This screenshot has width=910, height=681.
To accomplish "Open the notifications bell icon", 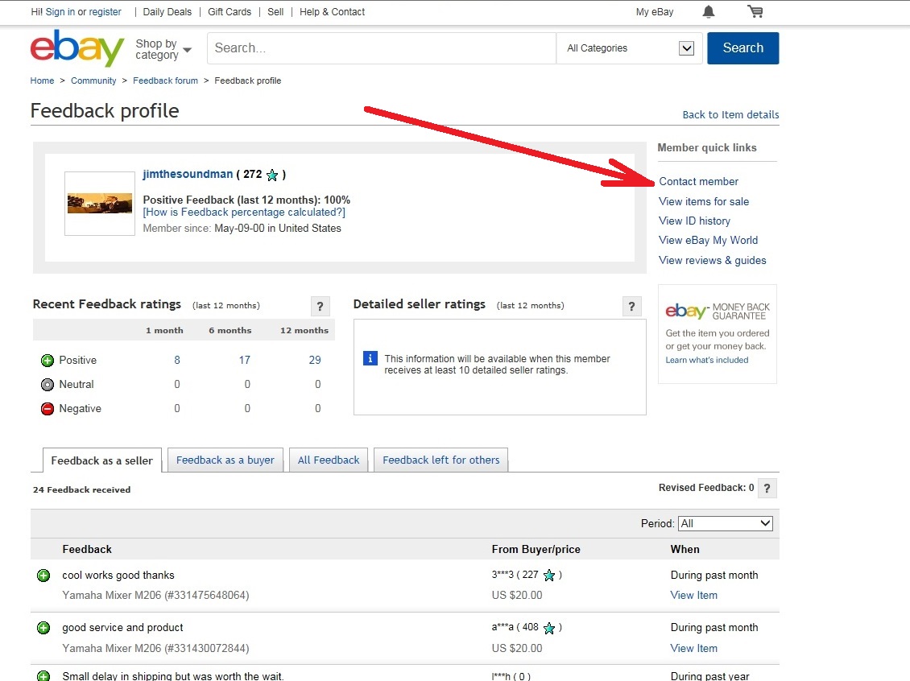I will point(708,11).
